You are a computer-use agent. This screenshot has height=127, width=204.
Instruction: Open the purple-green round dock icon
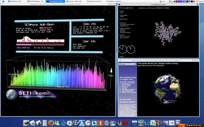[119, 123]
